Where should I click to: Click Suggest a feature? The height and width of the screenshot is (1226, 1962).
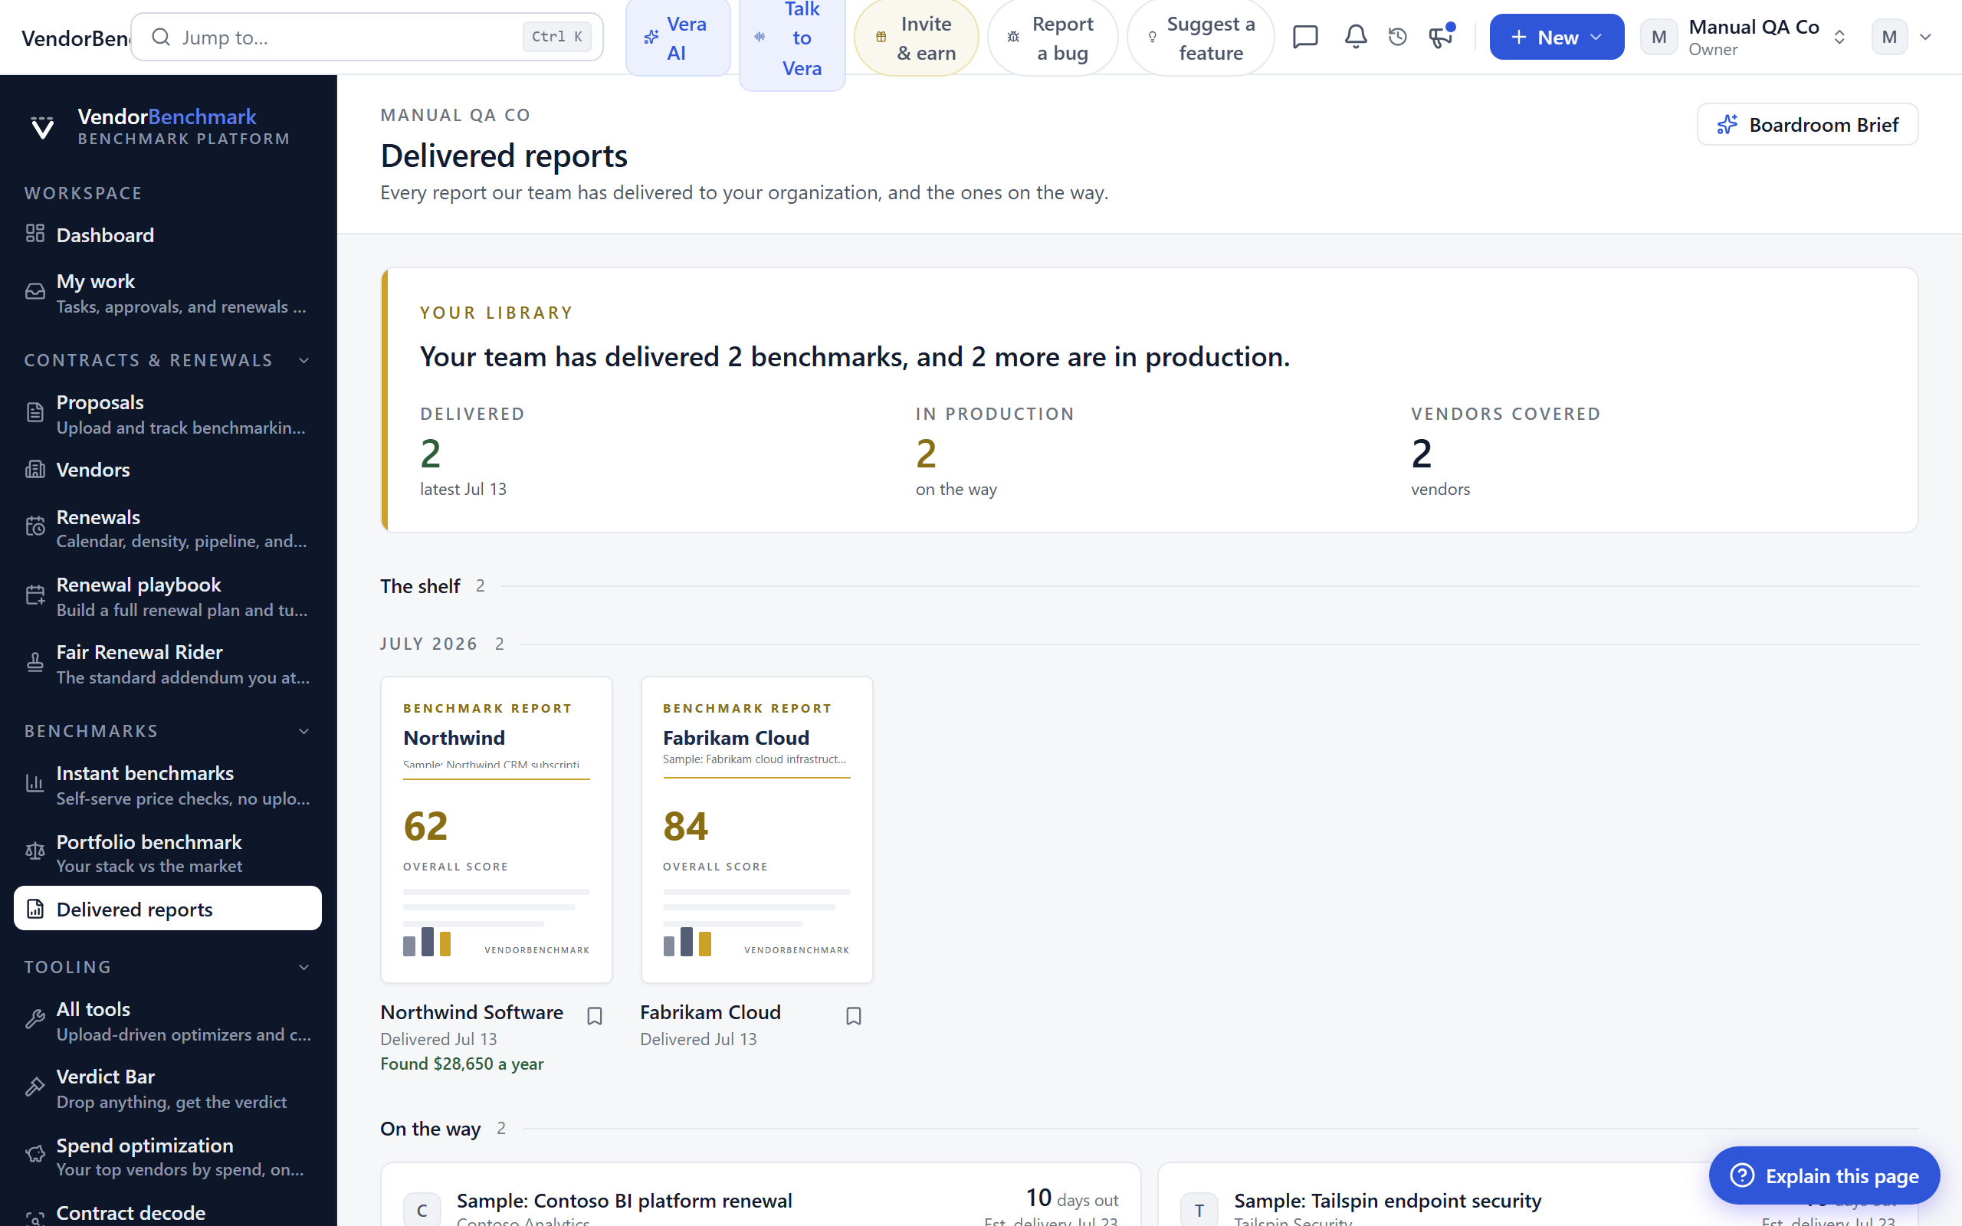1201,38
